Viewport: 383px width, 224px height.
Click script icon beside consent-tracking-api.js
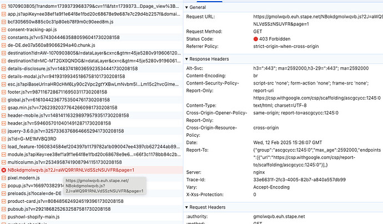click(4, 29)
